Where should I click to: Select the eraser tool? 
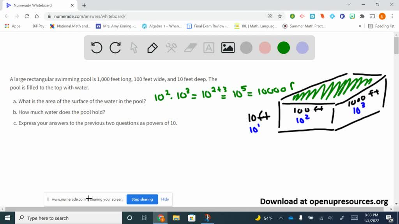coord(190,48)
